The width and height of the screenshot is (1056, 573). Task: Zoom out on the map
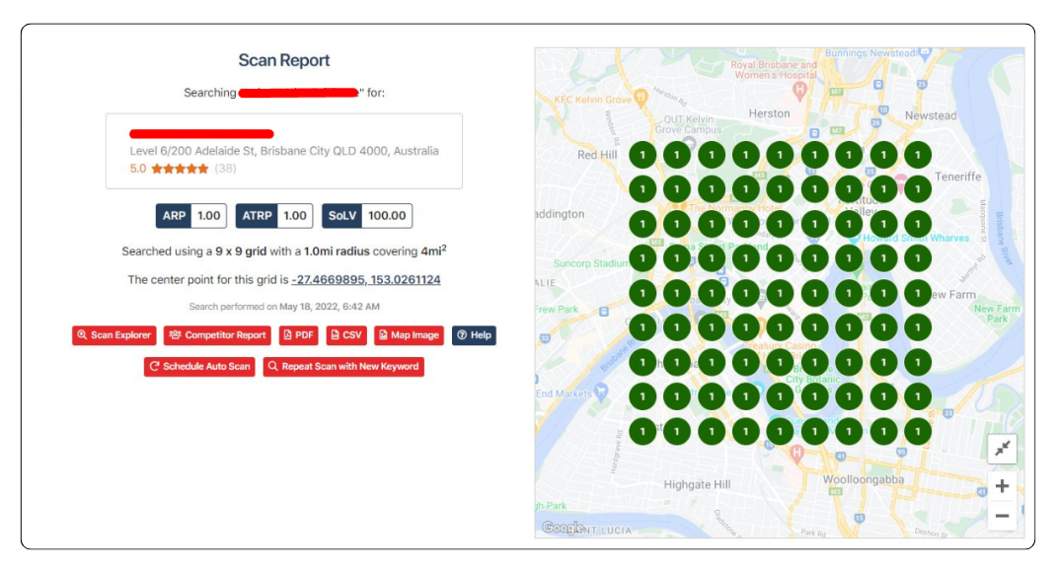(x=1002, y=516)
